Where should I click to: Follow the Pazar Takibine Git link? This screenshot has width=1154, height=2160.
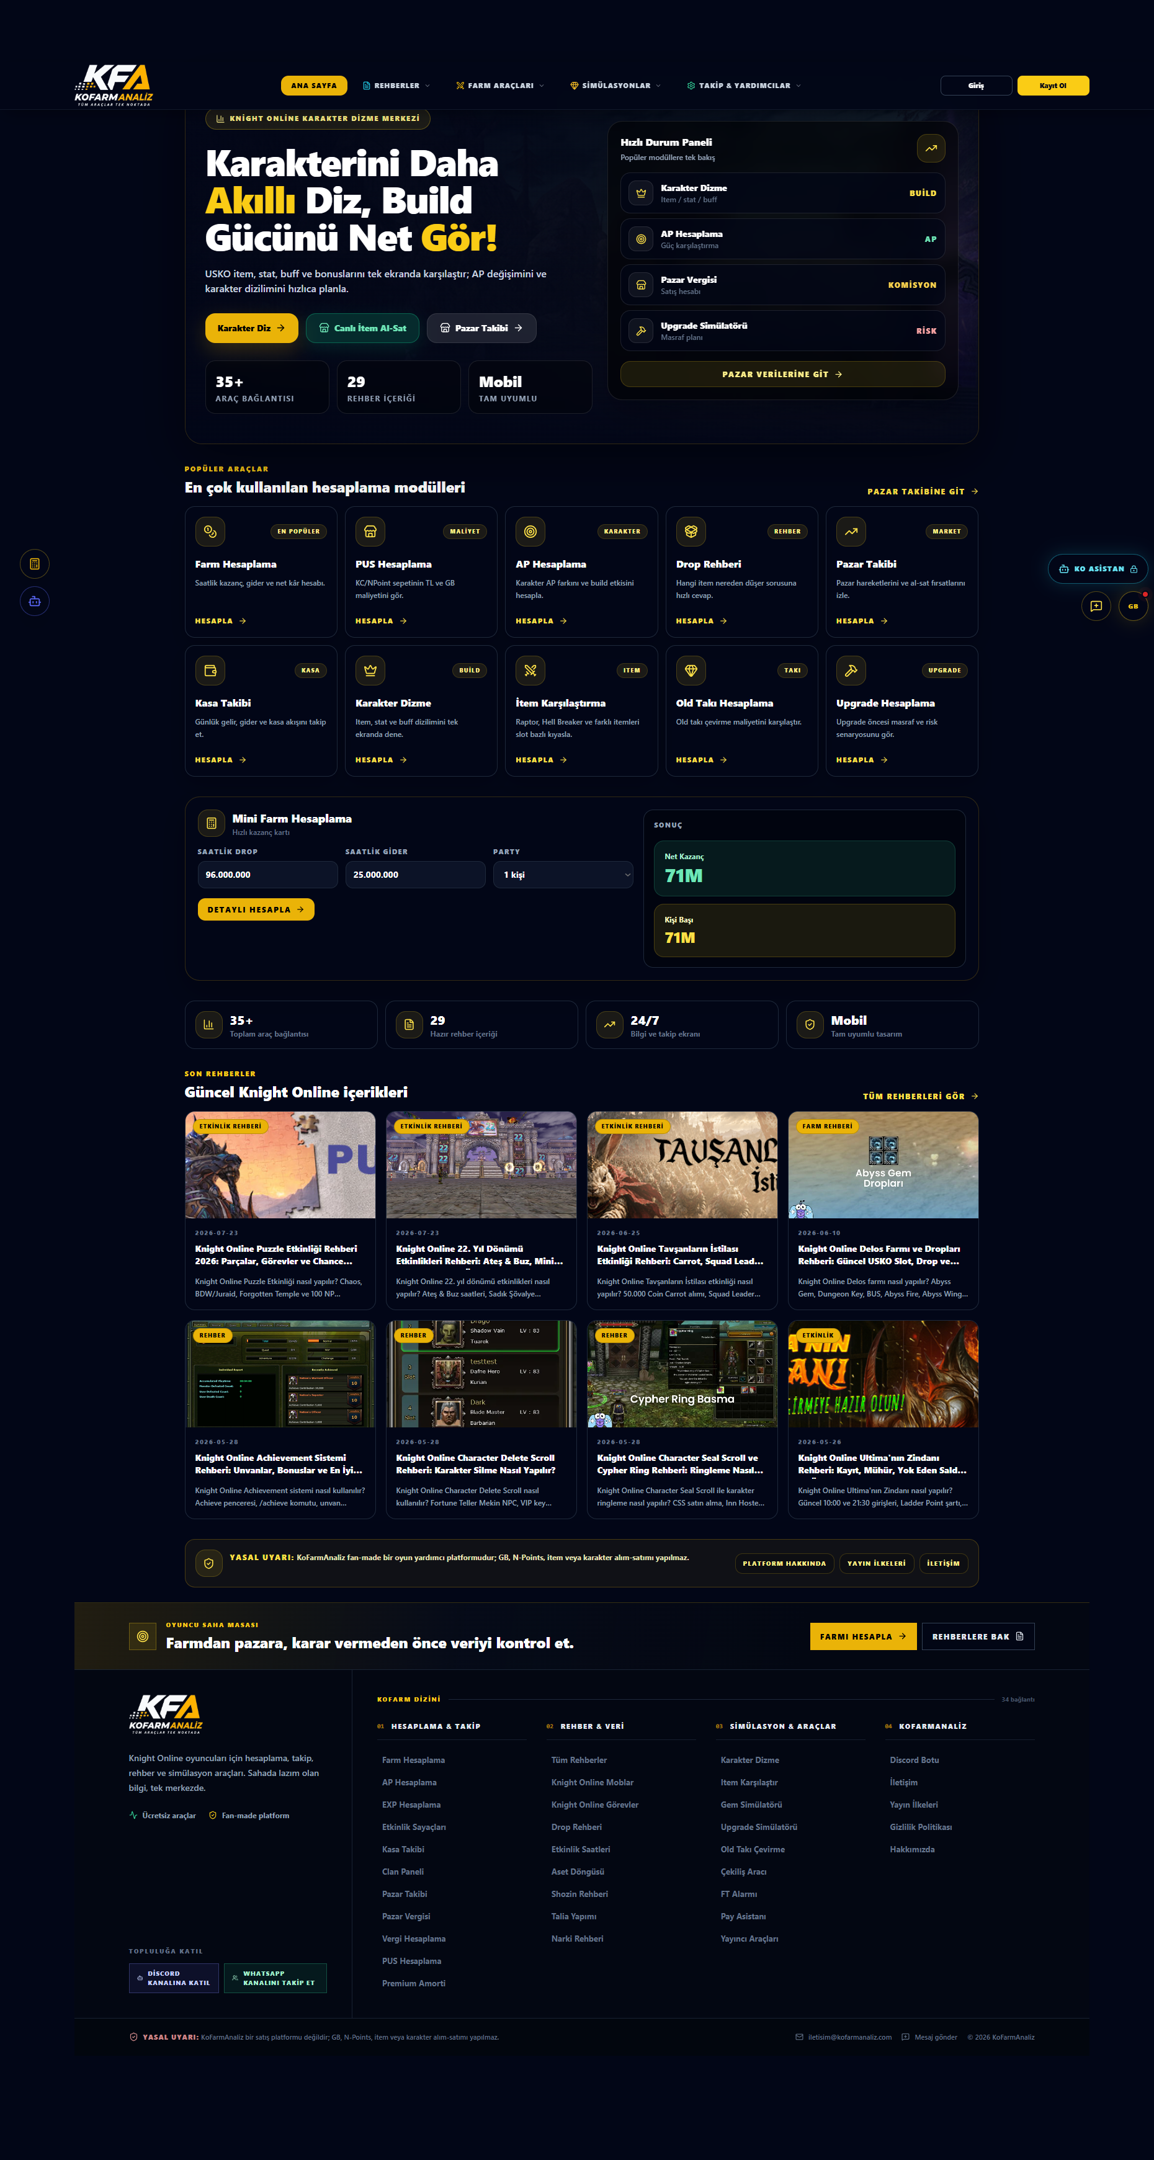pos(923,491)
